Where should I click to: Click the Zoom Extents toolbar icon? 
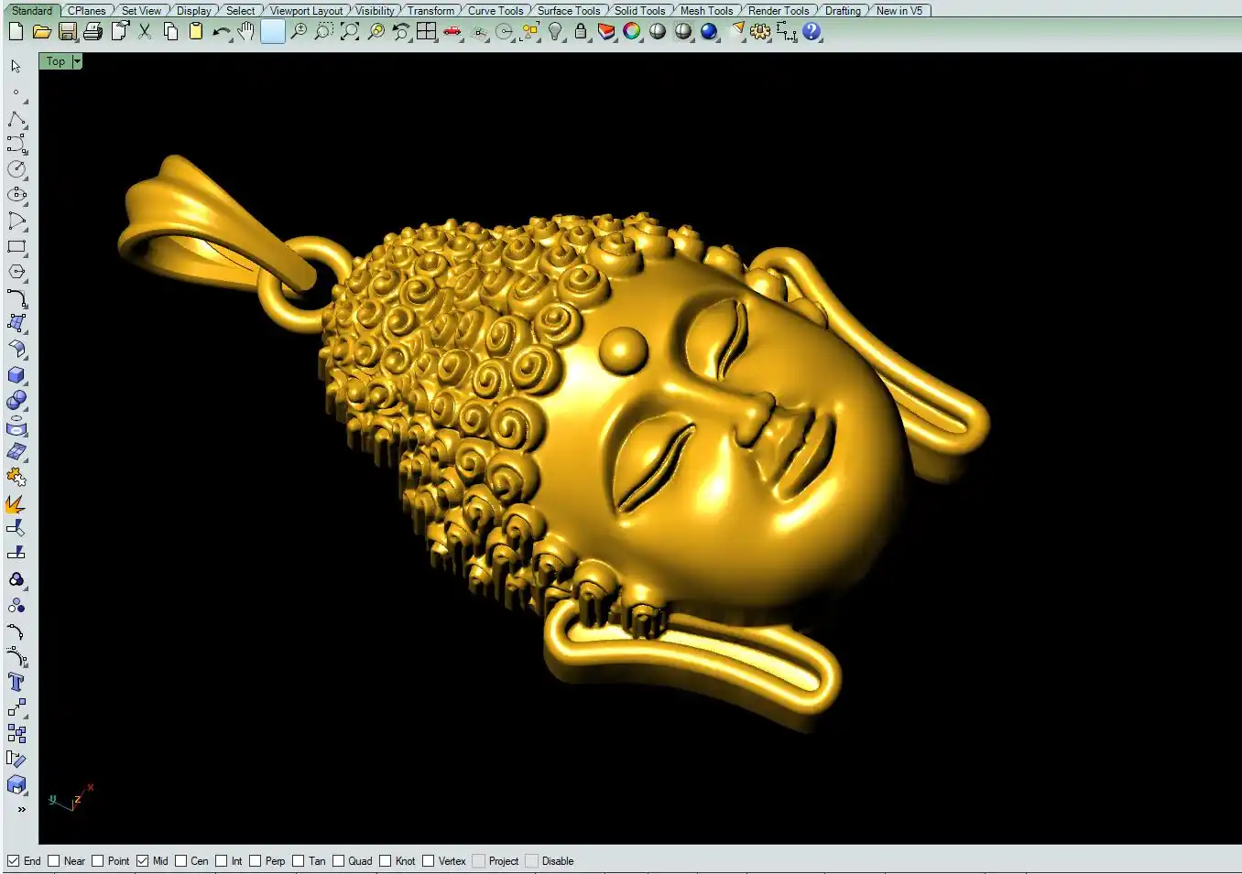pyautogui.click(x=350, y=31)
